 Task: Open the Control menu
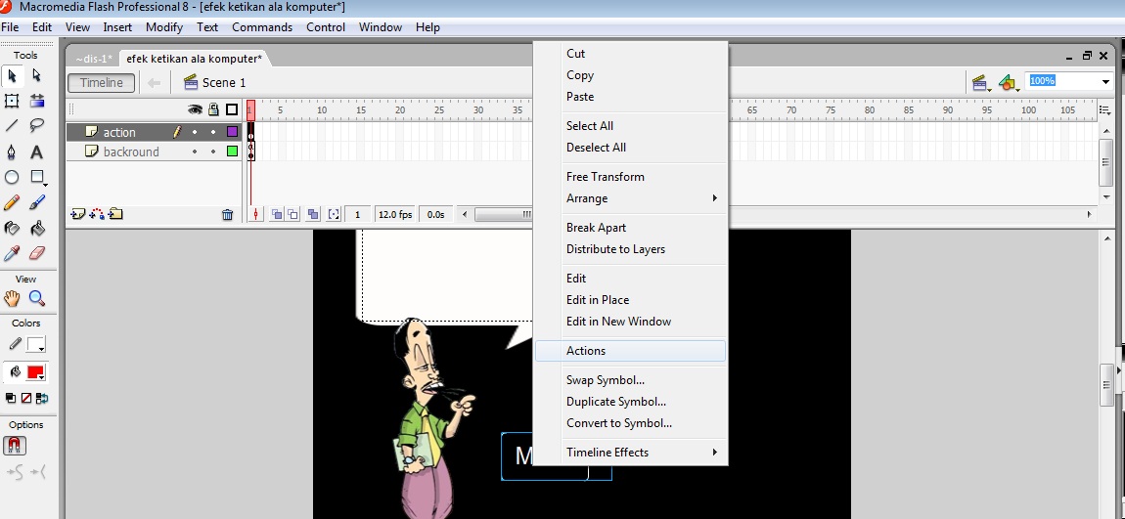pos(326,27)
